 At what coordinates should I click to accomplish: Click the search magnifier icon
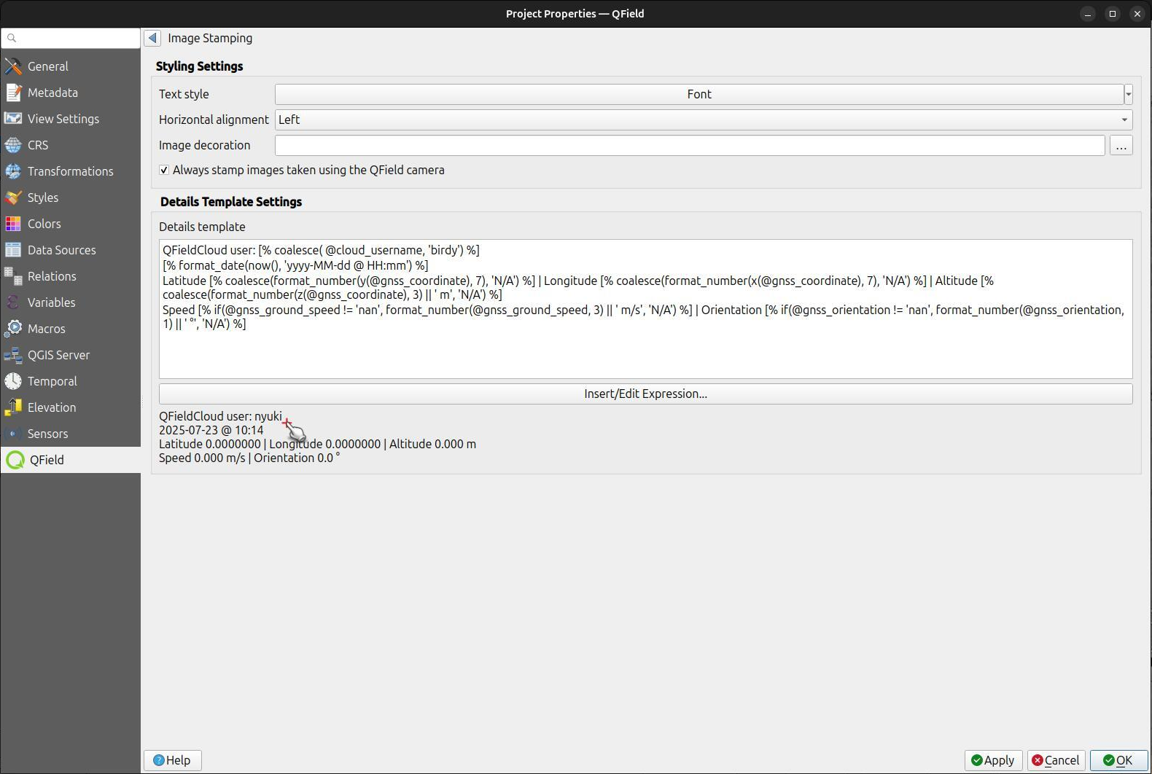(x=12, y=38)
